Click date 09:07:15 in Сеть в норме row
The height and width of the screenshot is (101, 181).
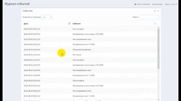pyautogui.click(x=32, y=29)
